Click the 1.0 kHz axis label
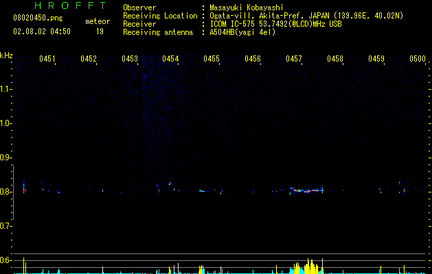432x274 pixels. [x=5, y=123]
